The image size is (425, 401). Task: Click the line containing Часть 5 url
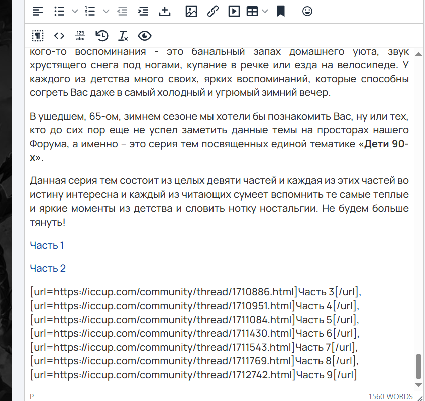(x=194, y=320)
